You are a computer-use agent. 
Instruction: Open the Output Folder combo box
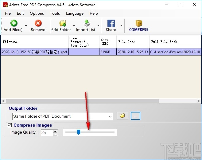click(63, 116)
